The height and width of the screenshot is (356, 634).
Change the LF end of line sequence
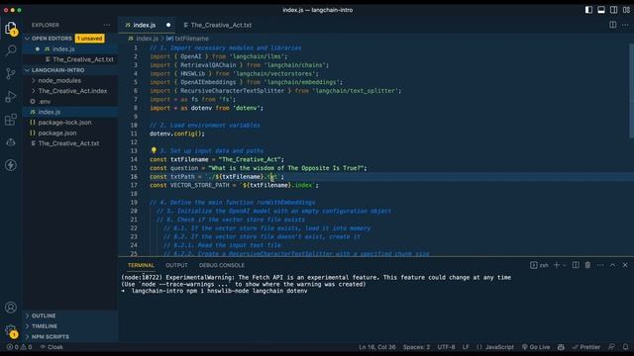click(x=466, y=347)
